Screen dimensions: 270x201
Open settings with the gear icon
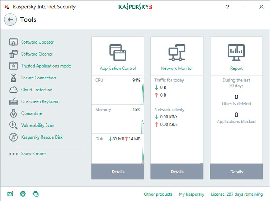click(23, 194)
